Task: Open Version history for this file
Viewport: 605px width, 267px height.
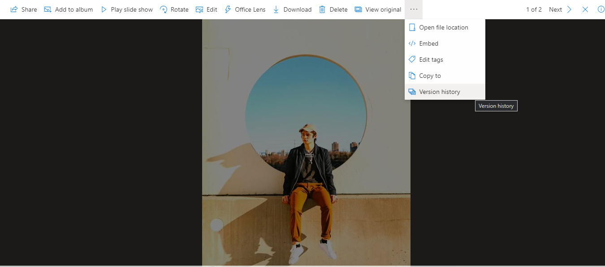Action: pos(440,91)
